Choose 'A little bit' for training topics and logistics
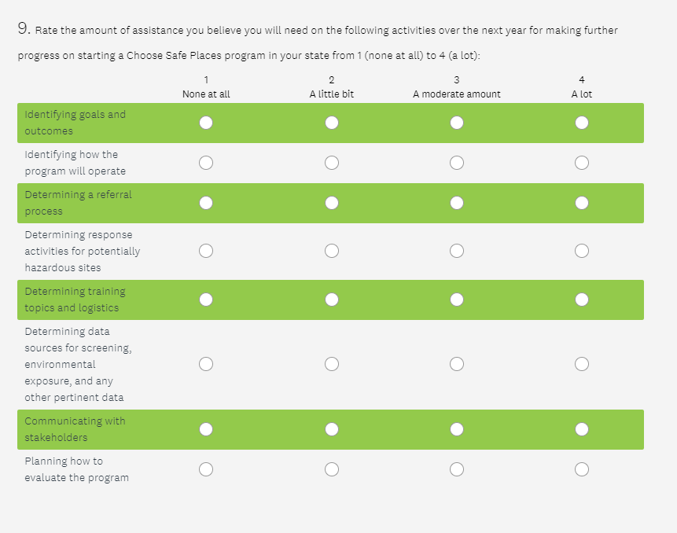Screen dimensions: 677x533 [332, 300]
